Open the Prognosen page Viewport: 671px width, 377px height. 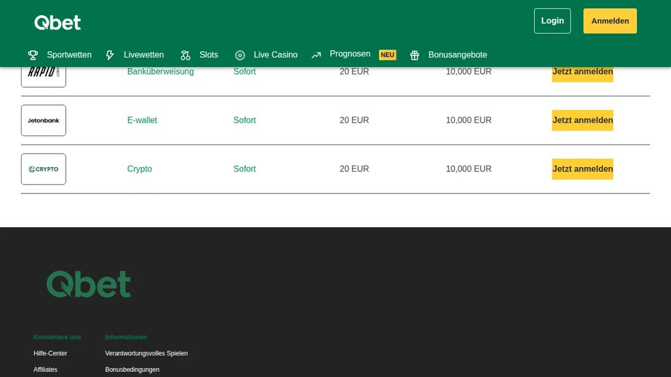click(x=350, y=54)
